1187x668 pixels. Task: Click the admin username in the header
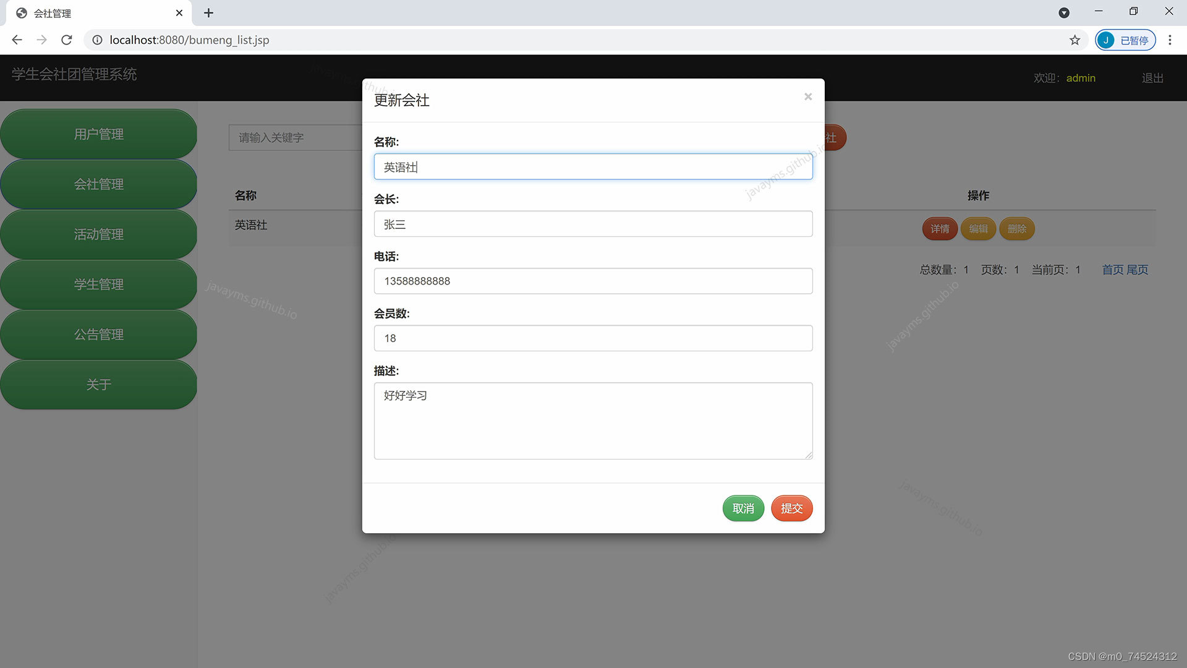tap(1081, 78)
